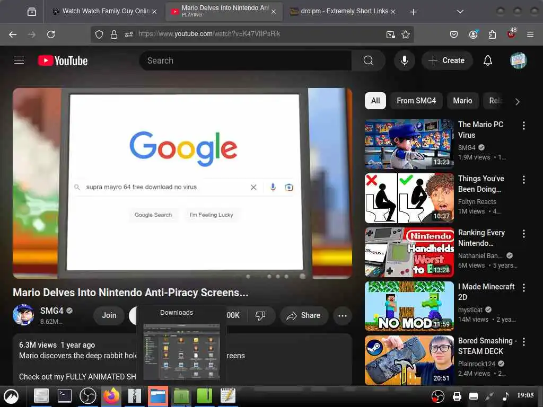The image size is (543, 407).
Task: Open the extension with the 48 badge
Action: point(512,33)
